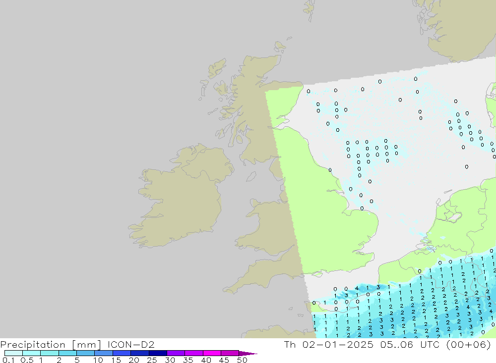
Task: Select the 0.5–1 mm legend color swatch
Action: tap(32, 353)
